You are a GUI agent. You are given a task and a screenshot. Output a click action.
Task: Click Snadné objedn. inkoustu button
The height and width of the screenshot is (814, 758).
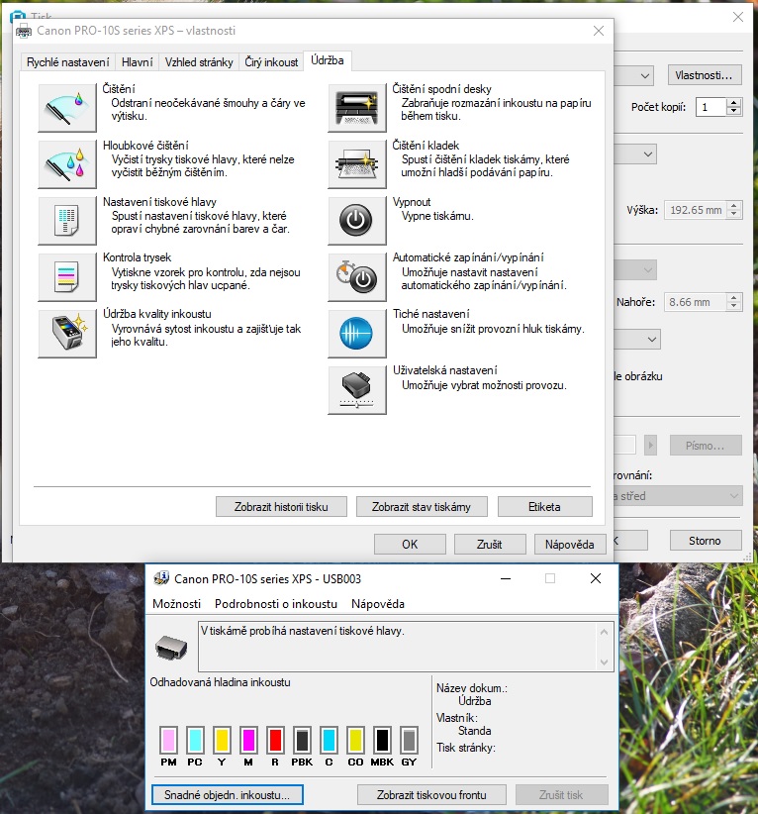click(228, 794)
